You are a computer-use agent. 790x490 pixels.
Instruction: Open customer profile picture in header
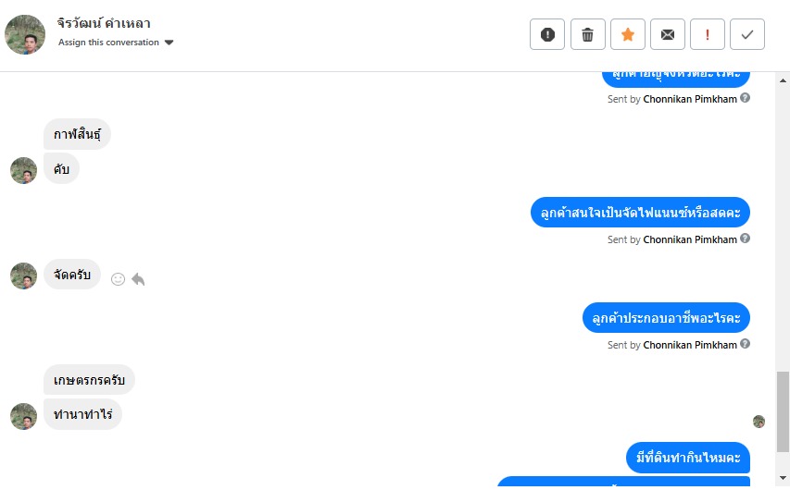(x=25, y=34)
